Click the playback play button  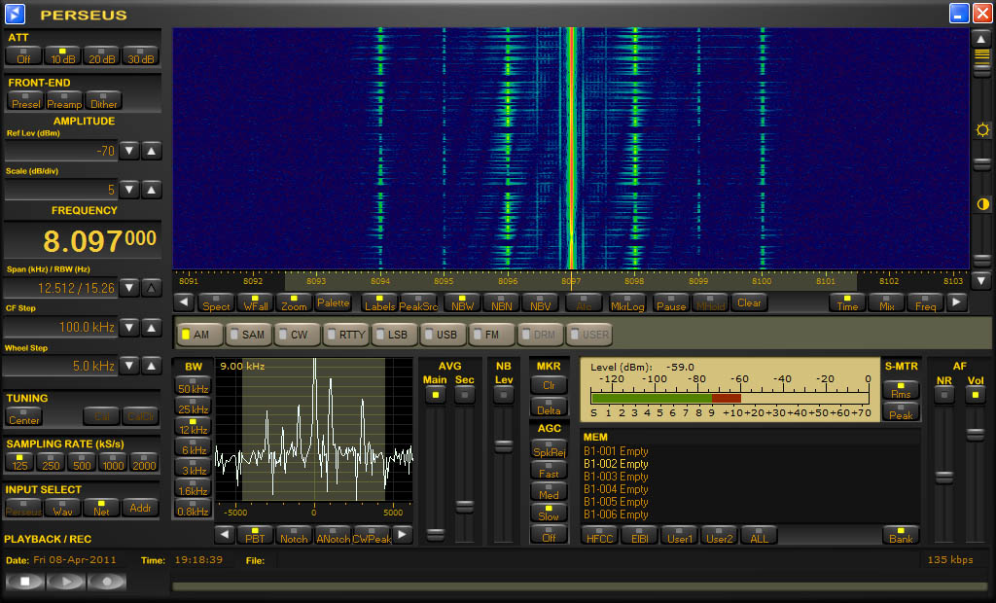coord(65,581)
